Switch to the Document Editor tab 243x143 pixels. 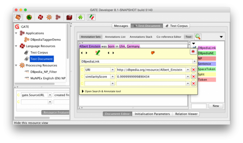(x=117, y=114)
